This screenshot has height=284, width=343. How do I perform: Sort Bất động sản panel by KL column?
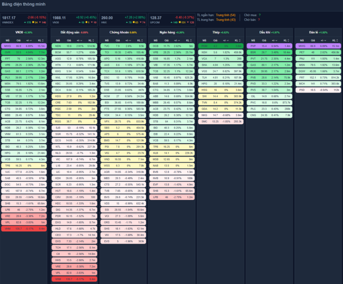(90, 40)
